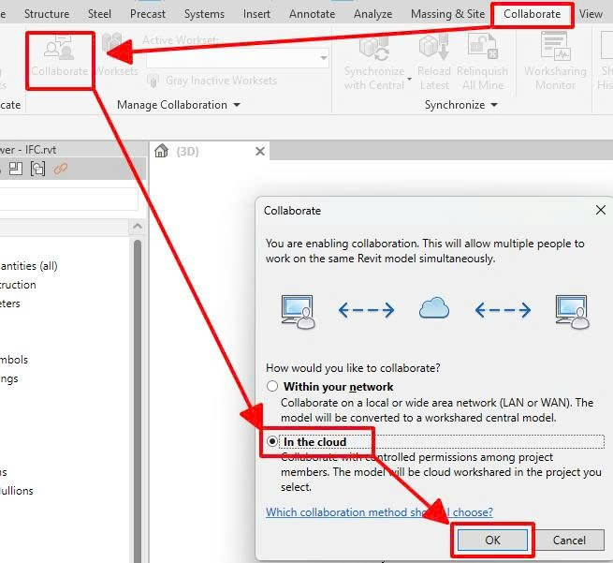The height and width of the screenshot is (563, 613).
Task: Click the stacked views icon in browser toolbar
Action: [16, 169]
